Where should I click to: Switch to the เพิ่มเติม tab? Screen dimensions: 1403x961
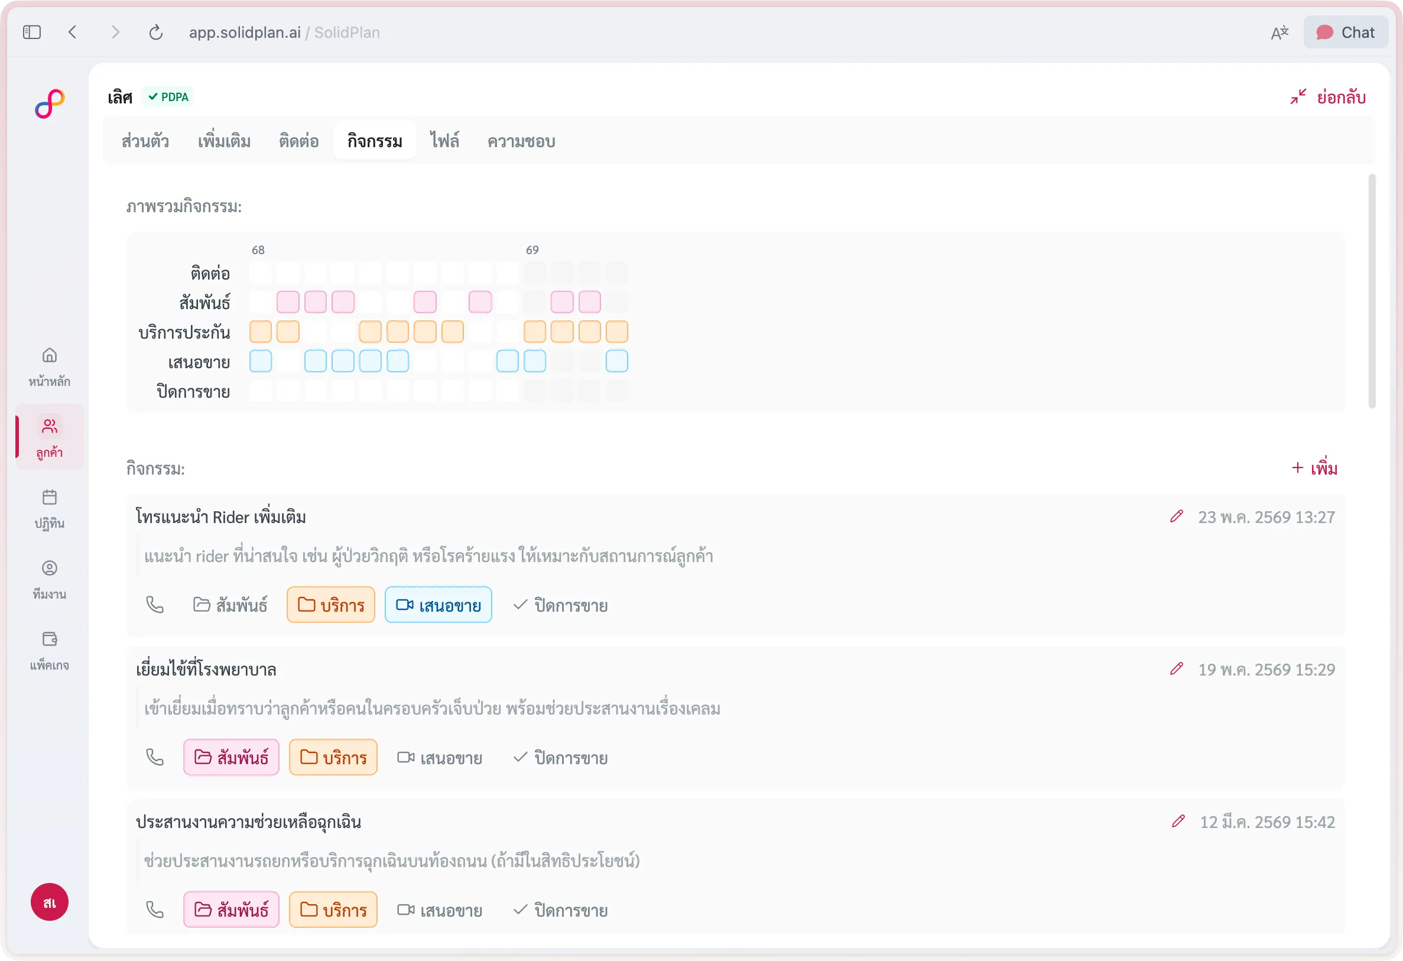click(224, 141)
